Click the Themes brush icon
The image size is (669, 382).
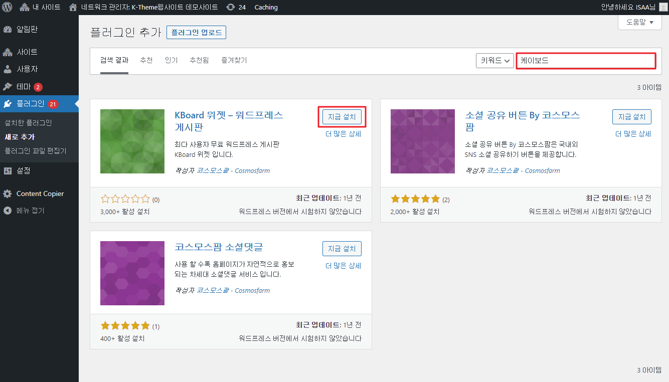pyautogui.click(x=8, y=86)
